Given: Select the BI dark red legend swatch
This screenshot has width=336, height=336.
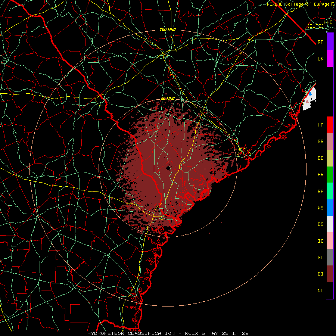Looking at the screenshot, I should click(330, 274).
